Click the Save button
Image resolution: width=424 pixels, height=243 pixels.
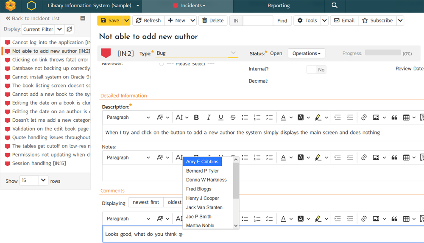pos(110,20)
